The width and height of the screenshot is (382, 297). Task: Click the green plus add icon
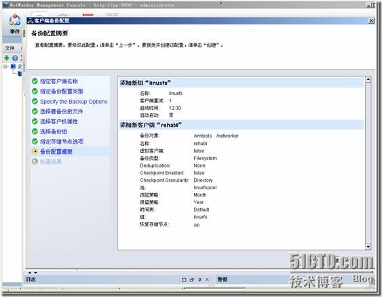click(x=7, y=58)
